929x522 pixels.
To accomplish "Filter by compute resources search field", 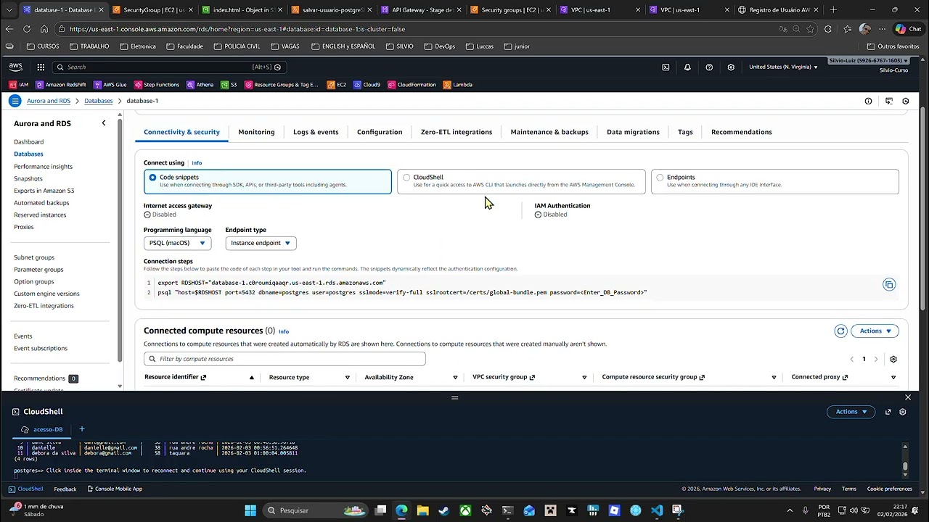I will (285, 359).
